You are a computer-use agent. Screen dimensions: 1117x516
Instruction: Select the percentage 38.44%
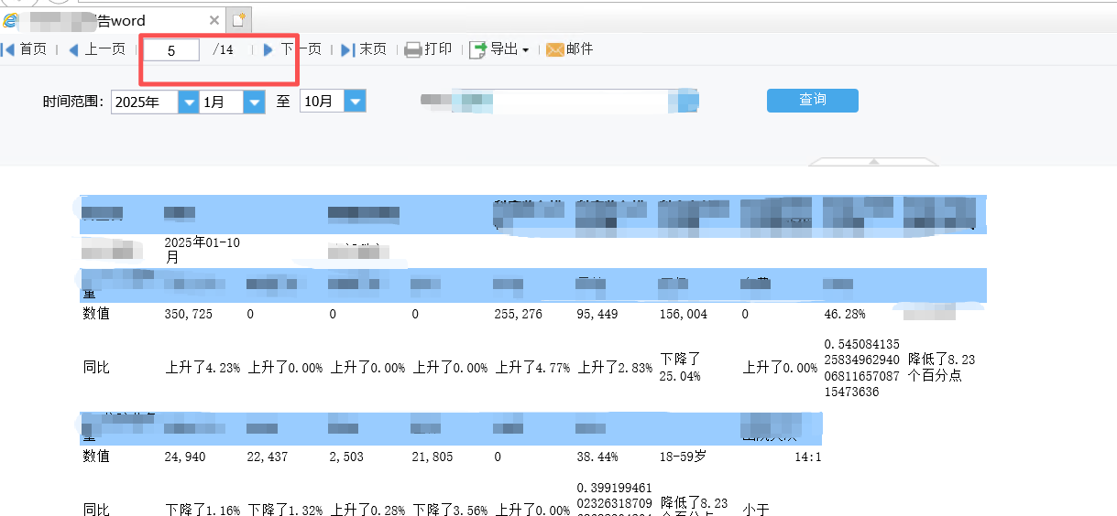point(597,456)
